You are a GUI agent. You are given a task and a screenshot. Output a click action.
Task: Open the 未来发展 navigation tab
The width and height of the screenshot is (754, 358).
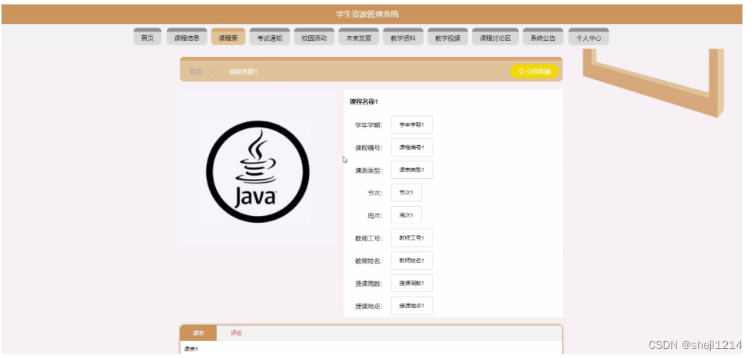[358, 38]
